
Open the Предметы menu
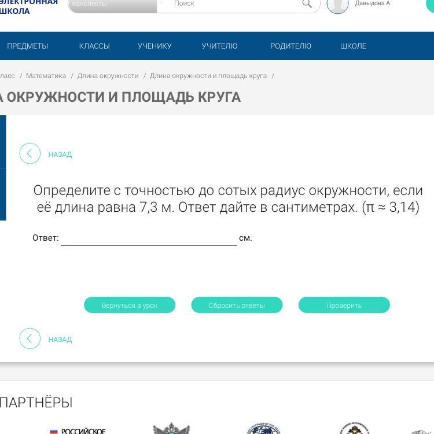(x=27, y=46)
